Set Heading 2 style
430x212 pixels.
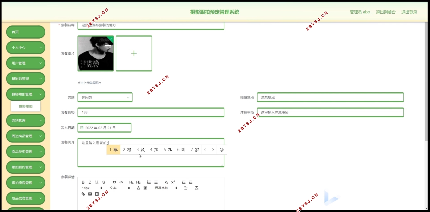coord(138,182)
